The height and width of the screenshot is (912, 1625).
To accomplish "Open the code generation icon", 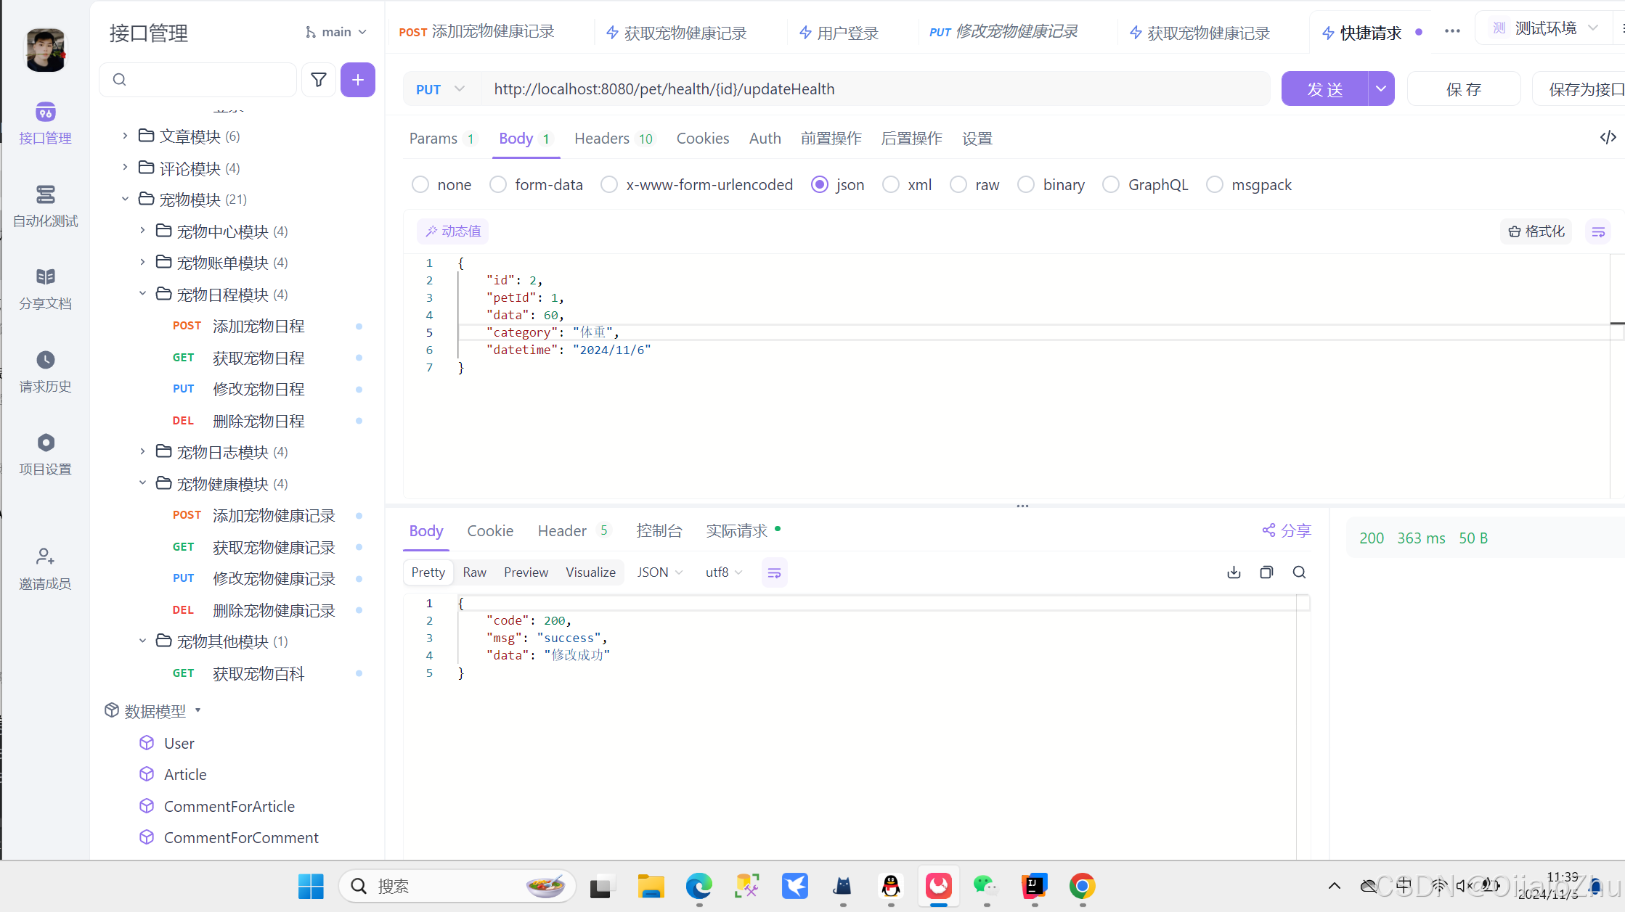I will [x=1608, y=137].
